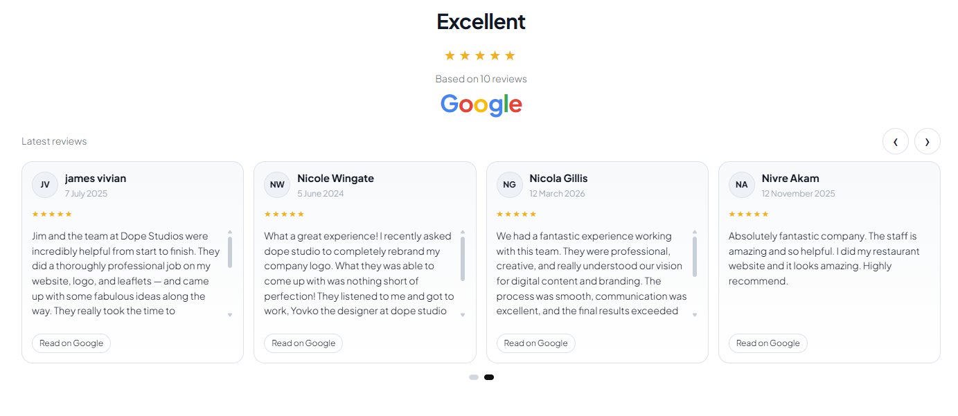Open Read on Google under james vivian's review

71,343
